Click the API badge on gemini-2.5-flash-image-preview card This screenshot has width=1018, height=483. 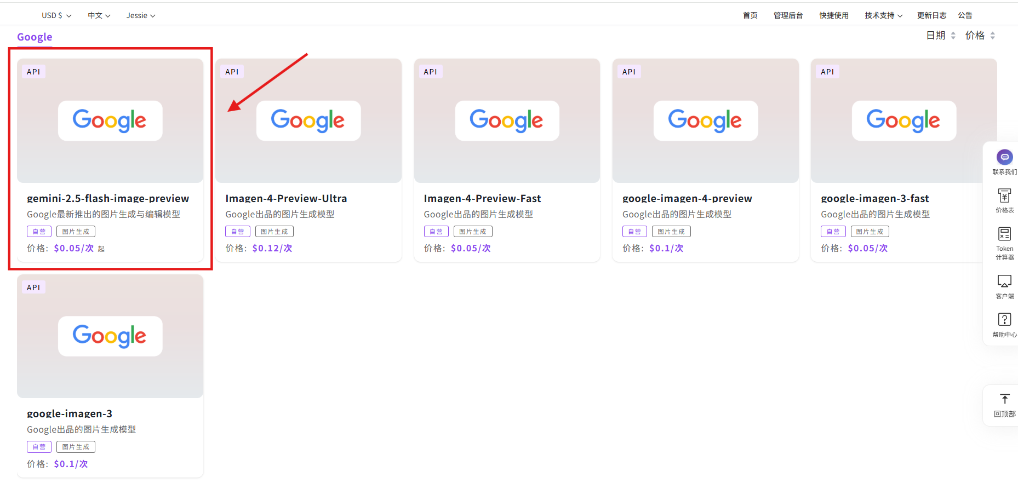tap(33, 72)
